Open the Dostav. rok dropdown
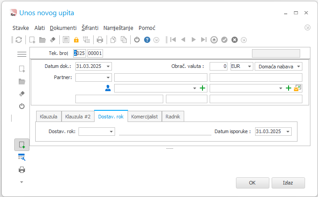Screen dimensions: 318x197 pos(111,132)
